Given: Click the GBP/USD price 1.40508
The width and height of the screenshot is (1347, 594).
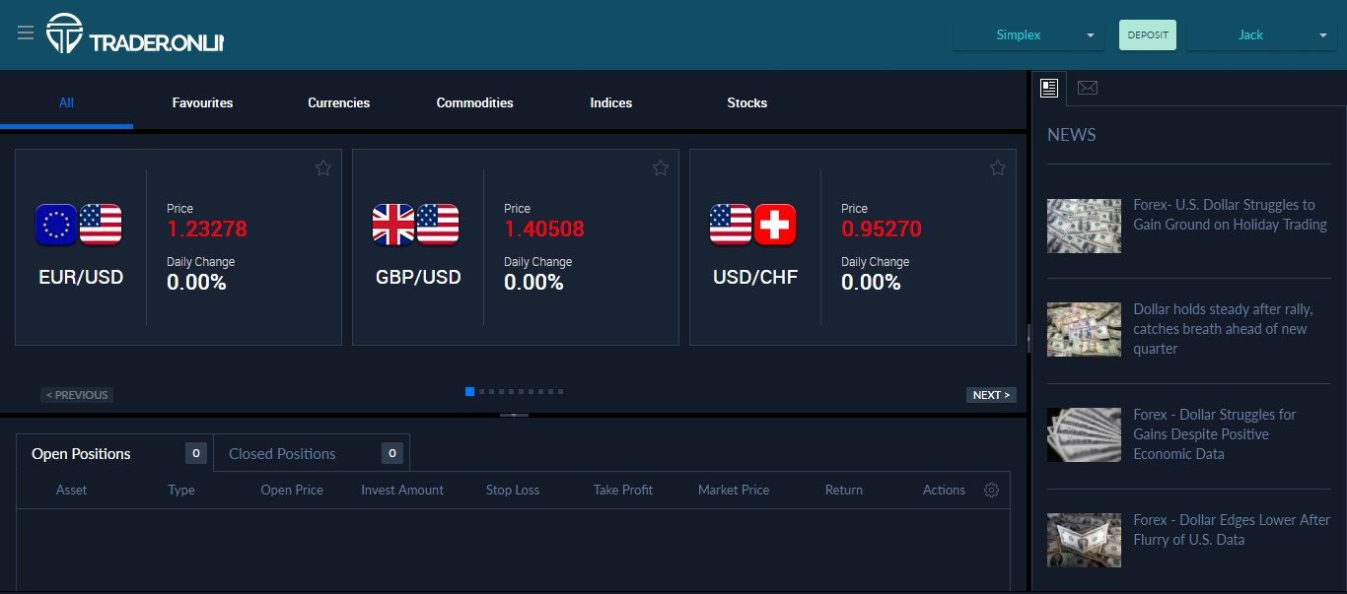Looking at the screenshot, I should (x=544, y=230).
